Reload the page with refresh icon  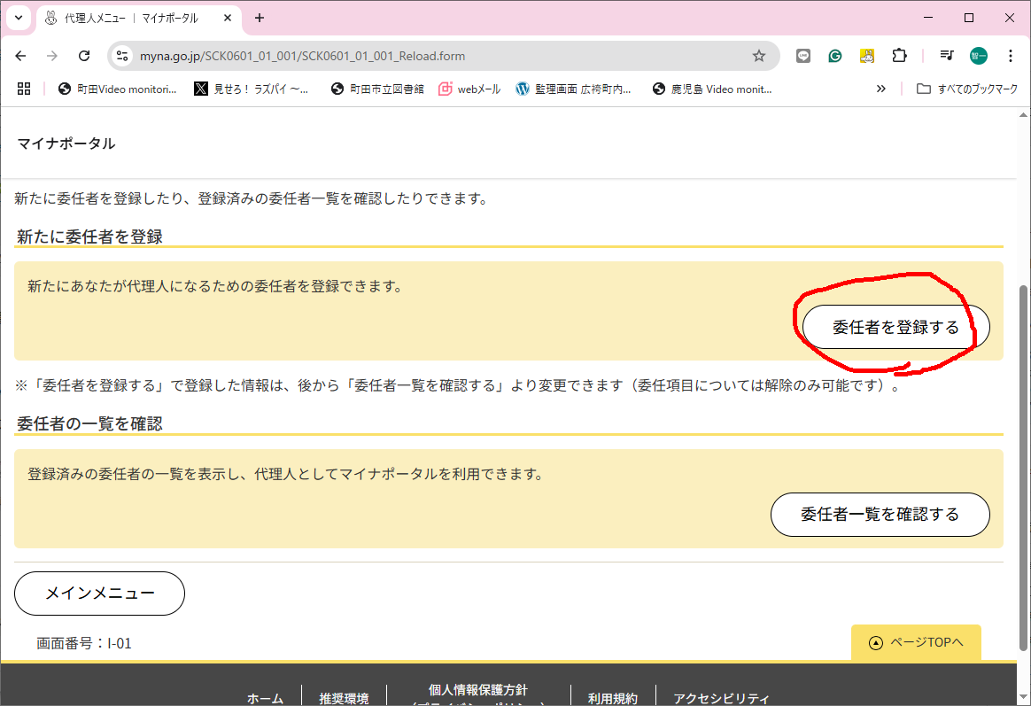click(84, 56)
